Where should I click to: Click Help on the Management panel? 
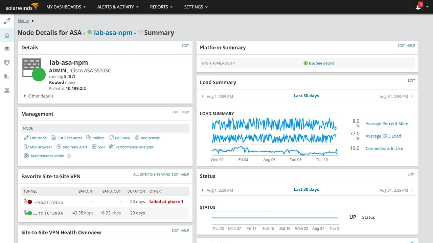(185, 112)
